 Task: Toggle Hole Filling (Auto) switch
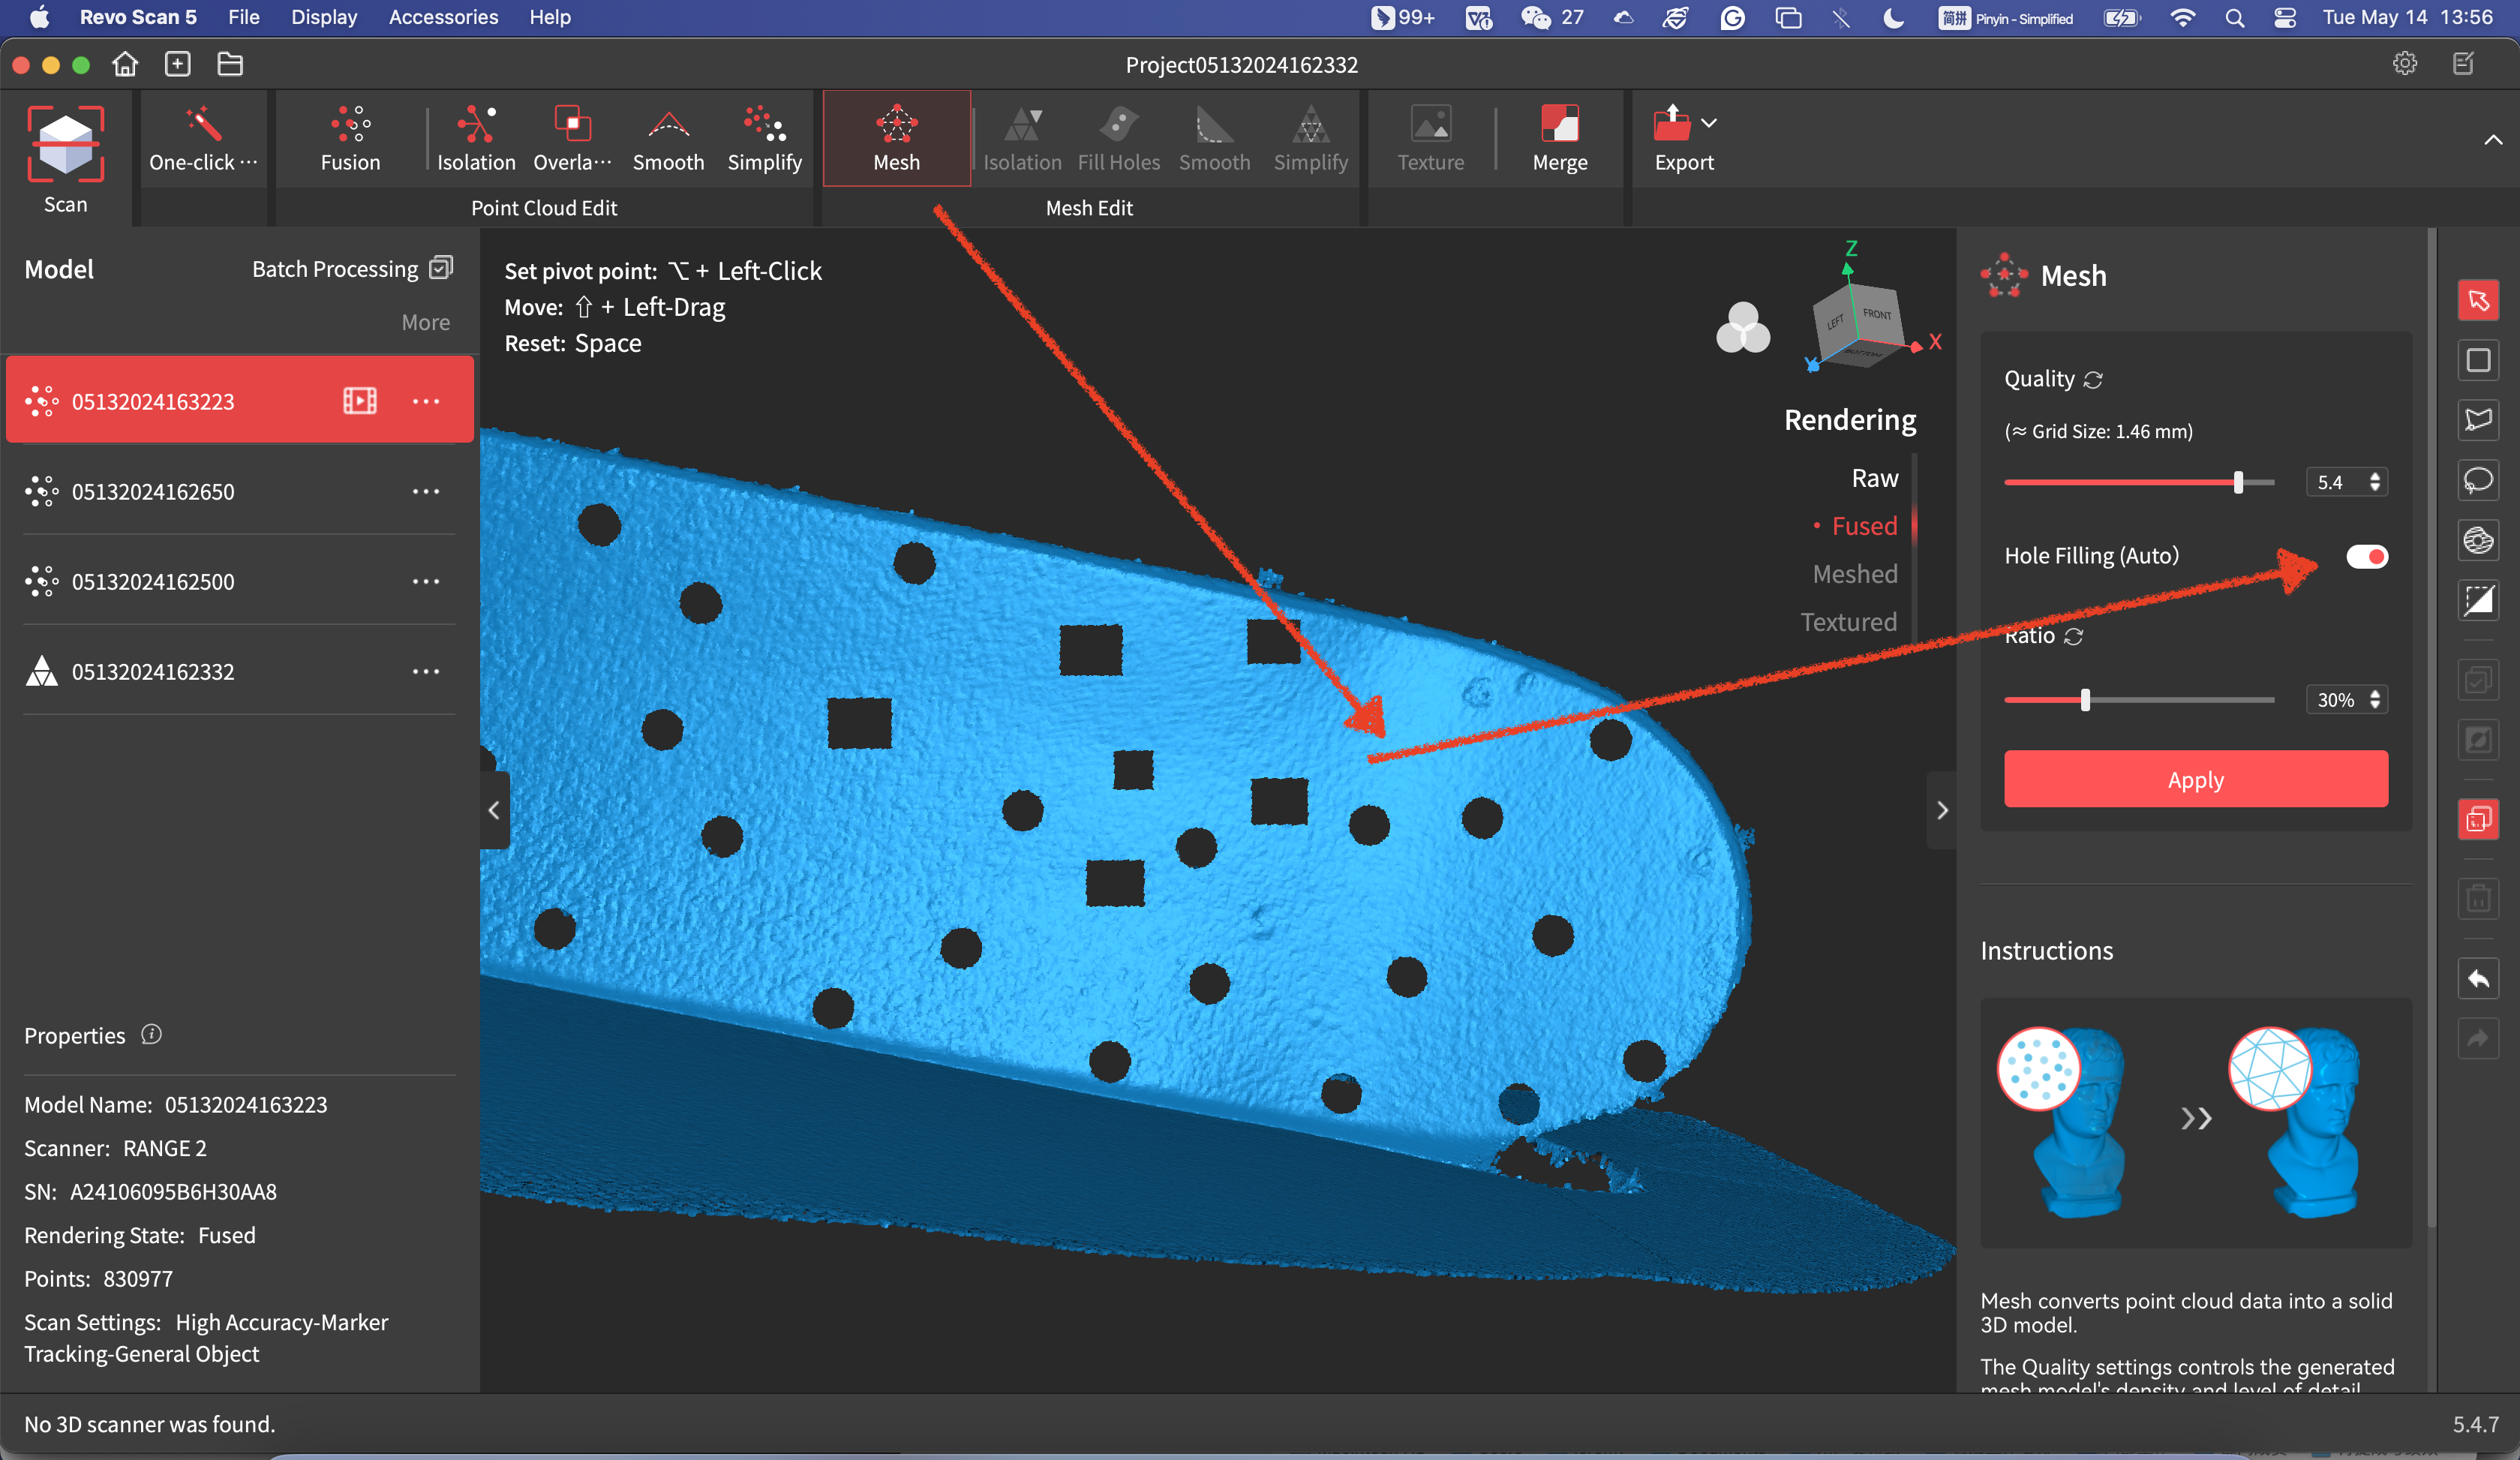pyautogui.click(x=2366, y=556)
